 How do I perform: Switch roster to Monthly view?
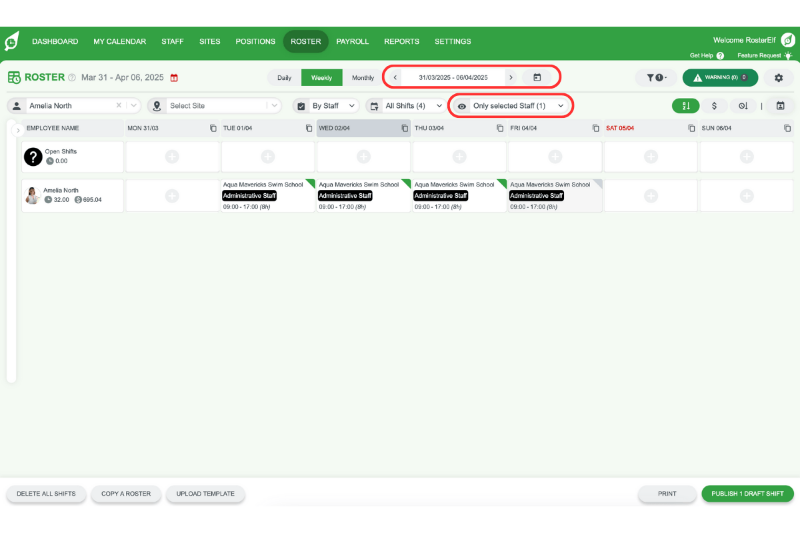[363, 78]
